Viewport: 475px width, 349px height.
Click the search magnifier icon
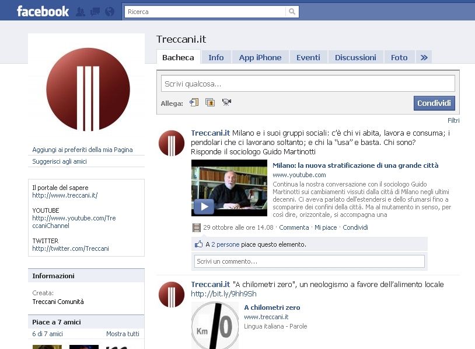click(292, 12)
